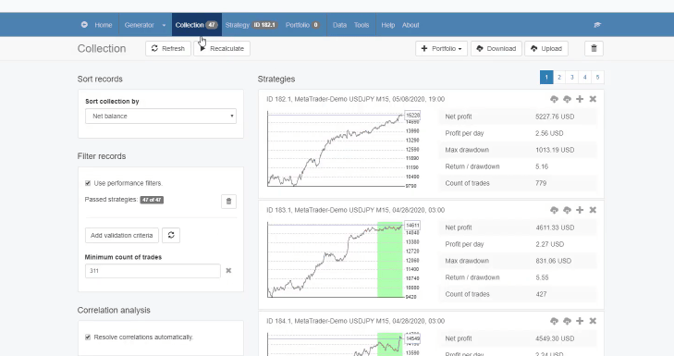Remove strategy ID 182.1 from collection
Image resolution: width=674 pixels, height=356 pixels.
593,99
